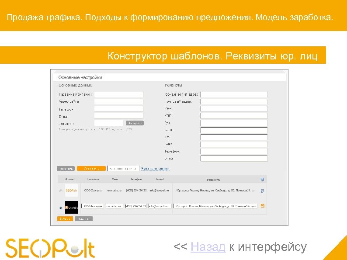The width and height of the screenshot is (347, 260).
Task: Click the orange button next to 'Применить'
Action: 91,169
